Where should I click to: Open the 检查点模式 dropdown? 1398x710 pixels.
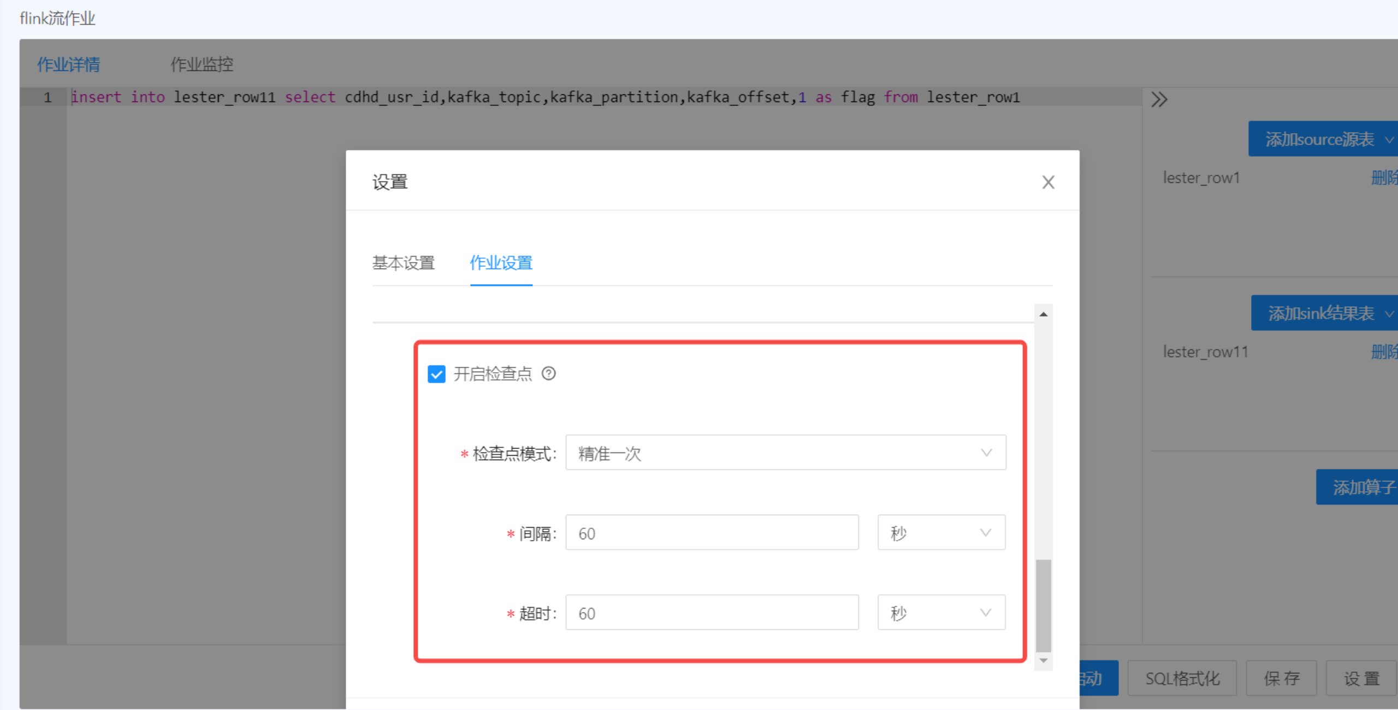click(x=785, y=453)
